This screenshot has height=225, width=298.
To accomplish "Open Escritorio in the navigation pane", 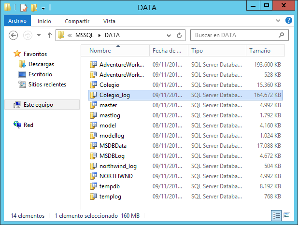I will (40, 74).
